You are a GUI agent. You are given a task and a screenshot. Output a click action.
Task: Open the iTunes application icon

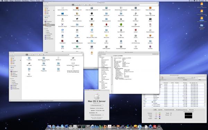pos(92,30)
